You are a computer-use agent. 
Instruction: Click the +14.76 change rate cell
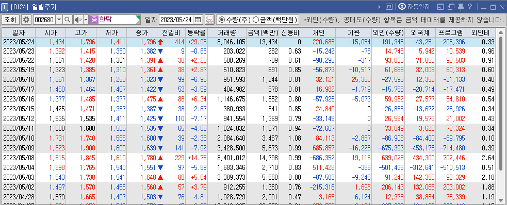pyautogui.click(x=197, y=158)
